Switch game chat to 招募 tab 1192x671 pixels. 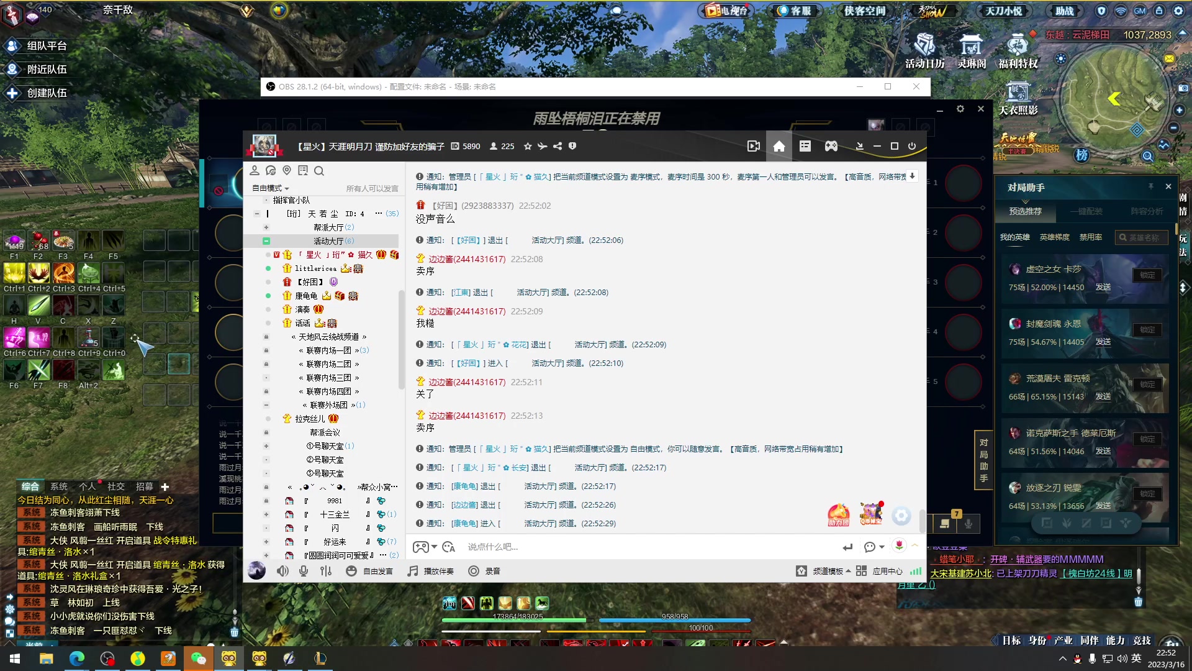pos(144,486)
